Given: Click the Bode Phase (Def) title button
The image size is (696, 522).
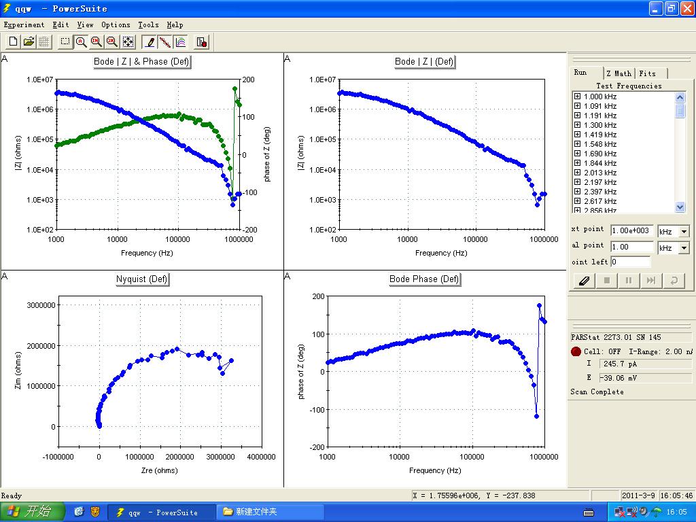Looking at the screenshot, I should pos(424,279).
